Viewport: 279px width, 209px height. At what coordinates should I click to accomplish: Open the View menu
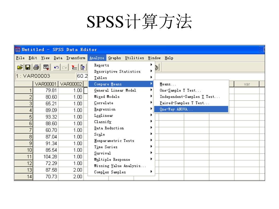click(x=46, y=58)
